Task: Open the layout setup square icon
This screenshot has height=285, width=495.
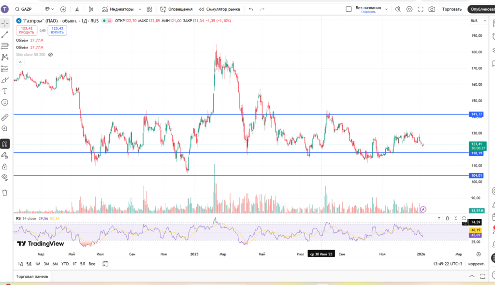Action: (349, 9)
